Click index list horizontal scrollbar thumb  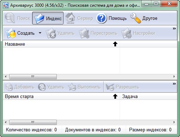pyautogui.click(x=33, y=76)
